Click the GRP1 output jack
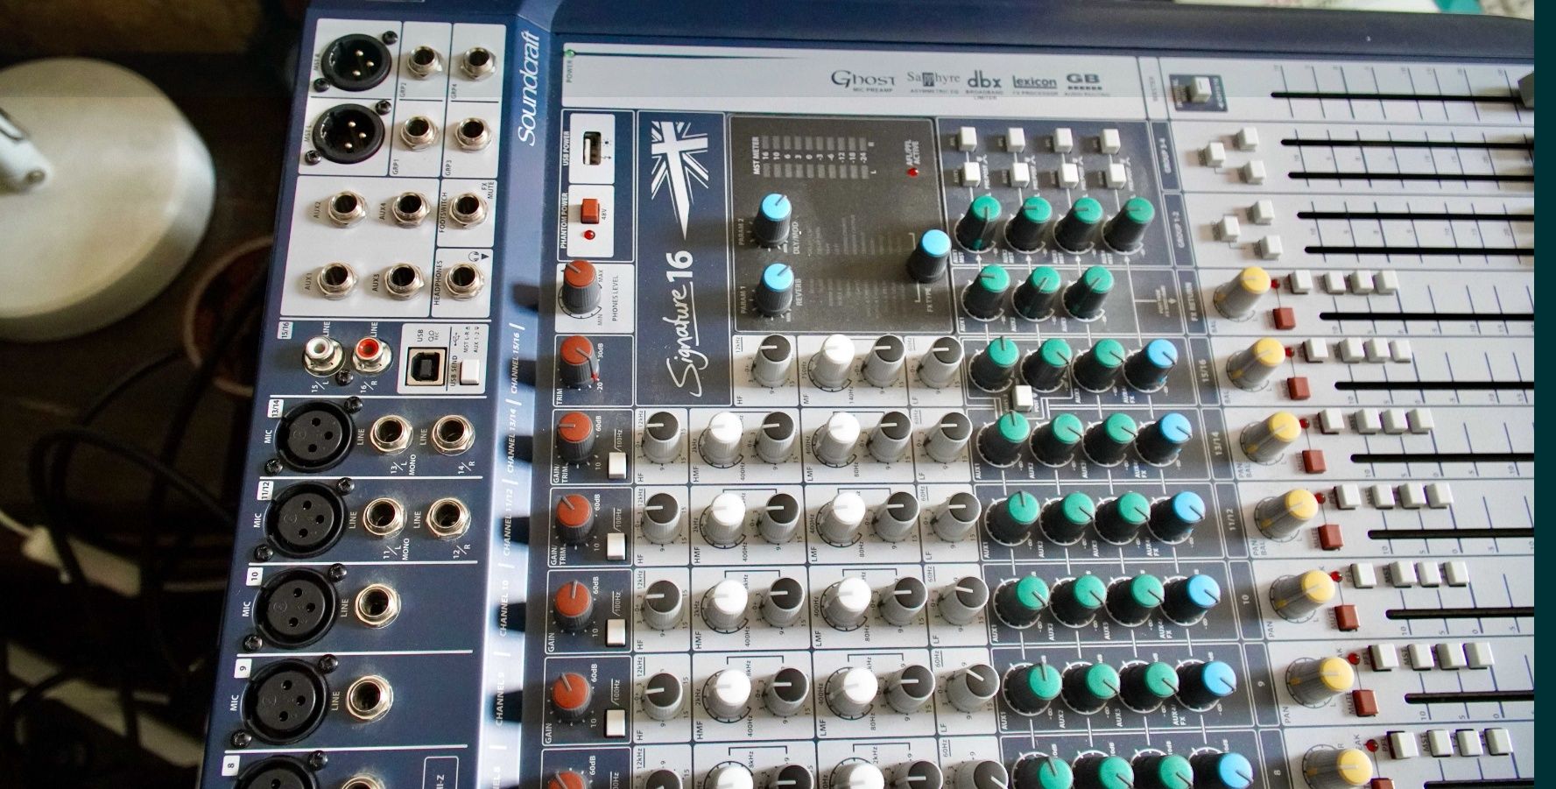The height and width of the screenshot is (789, 1556). pyautogui.click(x=420, y=132)
